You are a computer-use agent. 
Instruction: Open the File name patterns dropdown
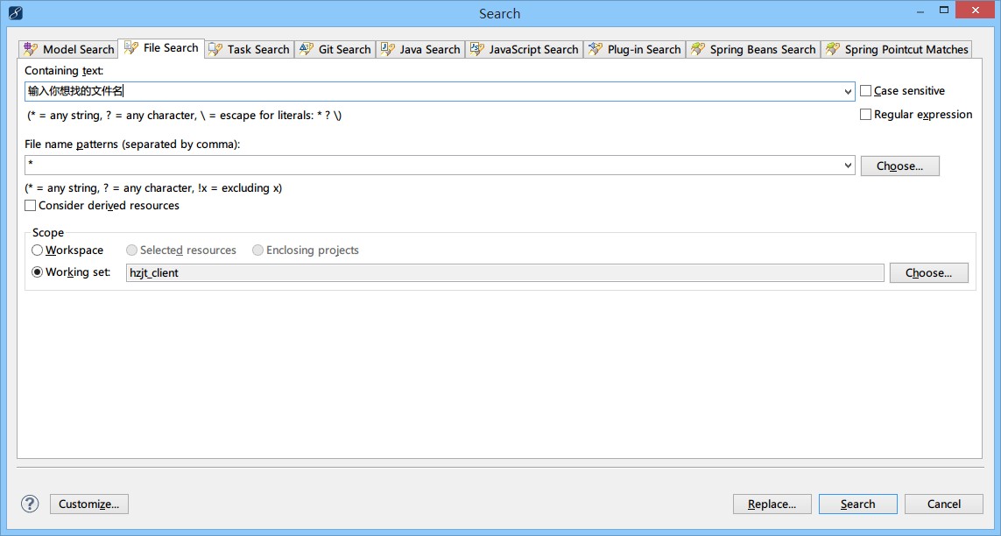pos(848,166)
